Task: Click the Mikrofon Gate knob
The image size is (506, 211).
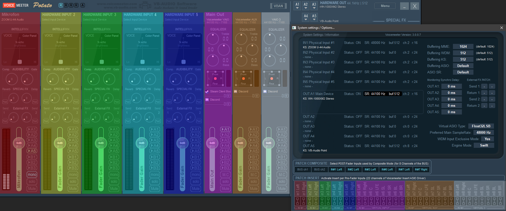Action: tap(27, 79)
